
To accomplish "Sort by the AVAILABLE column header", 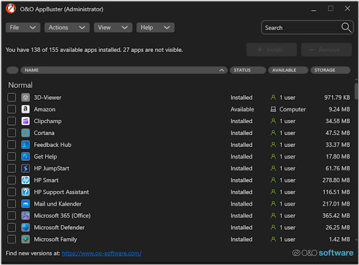I will [288, 70].
